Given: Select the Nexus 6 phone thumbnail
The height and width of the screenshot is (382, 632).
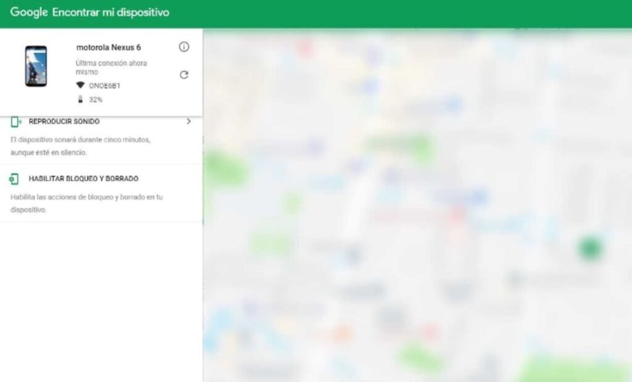Looking at the screenshot, I should point(36,66).
